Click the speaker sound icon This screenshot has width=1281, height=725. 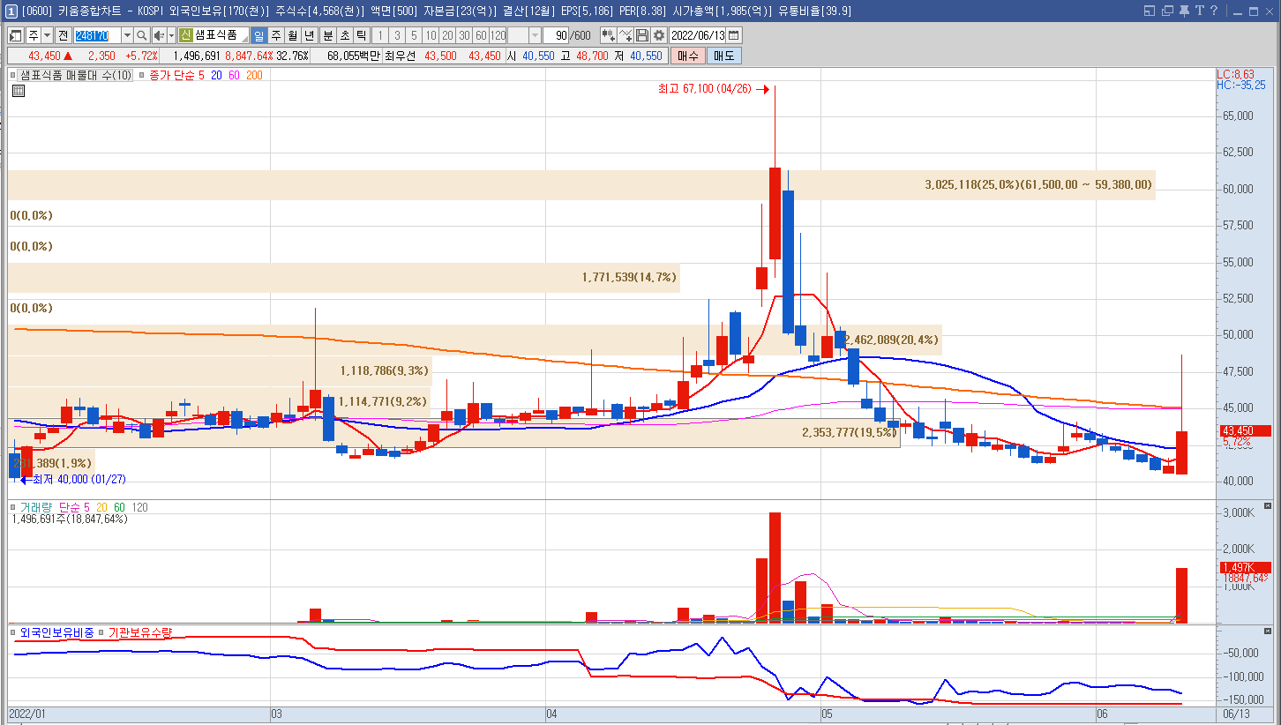(x=159, y=35)
